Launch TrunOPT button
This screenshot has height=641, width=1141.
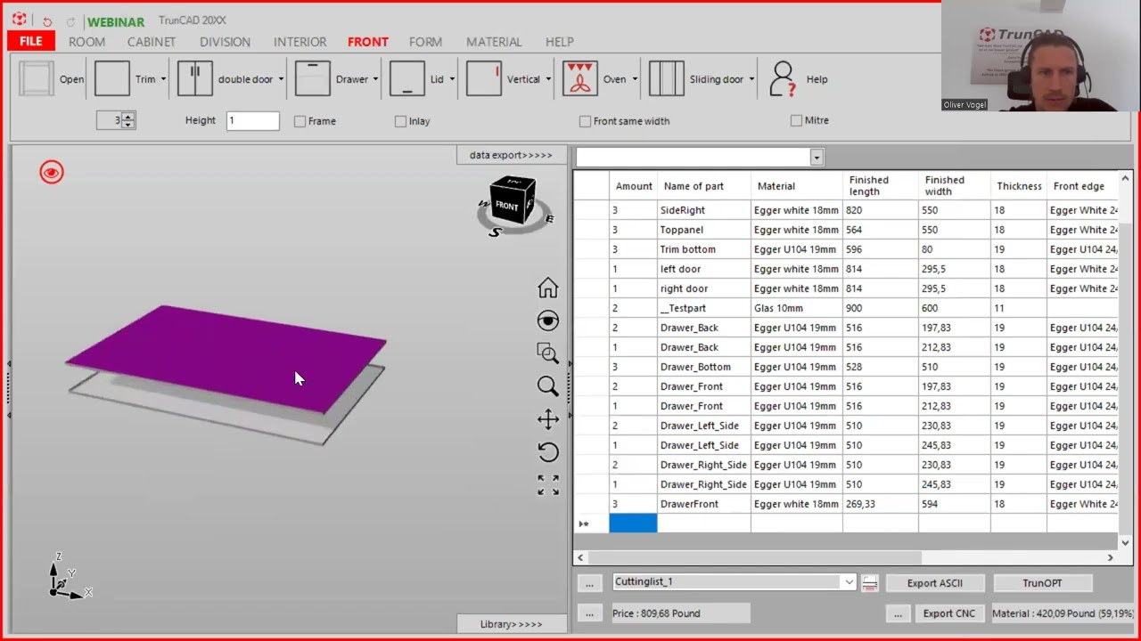point(1042,583)
